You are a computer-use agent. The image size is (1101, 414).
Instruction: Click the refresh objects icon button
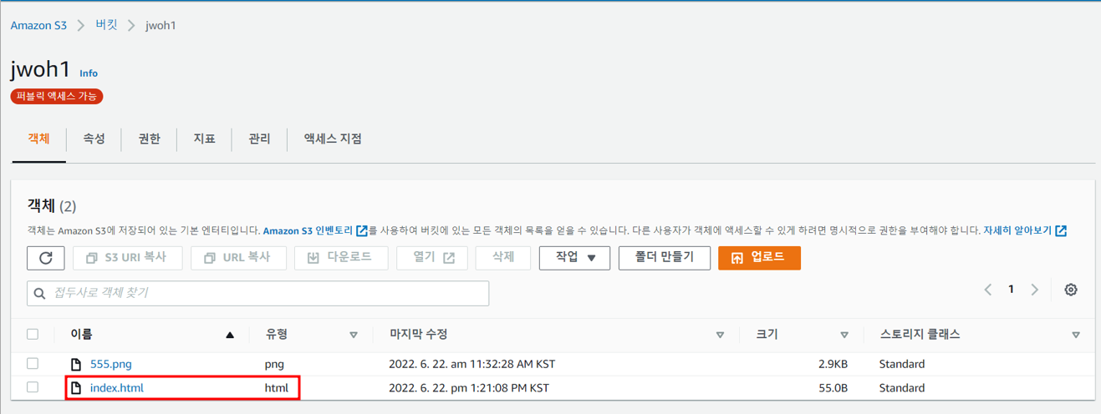coord(46,258)
